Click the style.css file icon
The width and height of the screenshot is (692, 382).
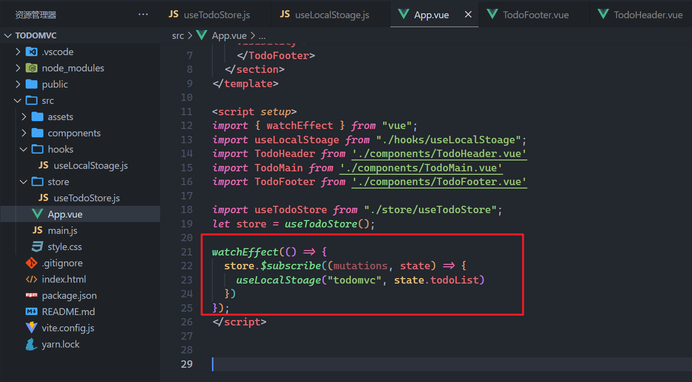point(37,247)
